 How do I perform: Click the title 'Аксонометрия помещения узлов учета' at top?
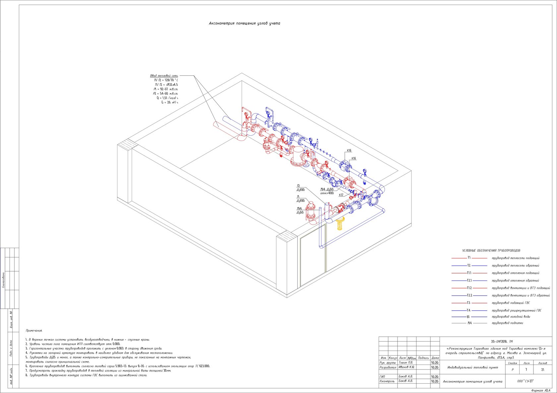(244, 23)
